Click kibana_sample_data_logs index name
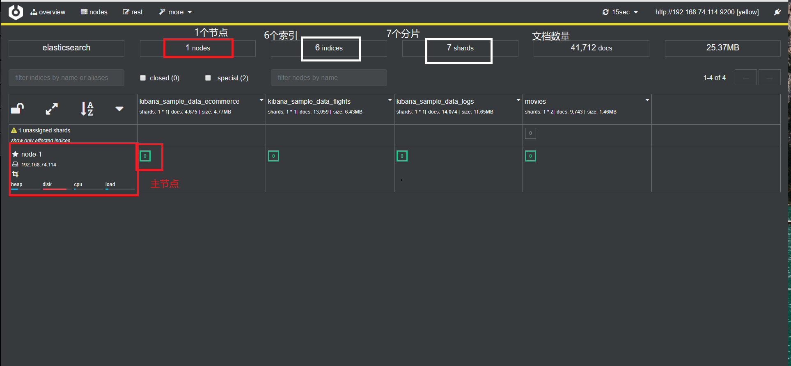Screen dimensions: 791x366 coord(435,101)
